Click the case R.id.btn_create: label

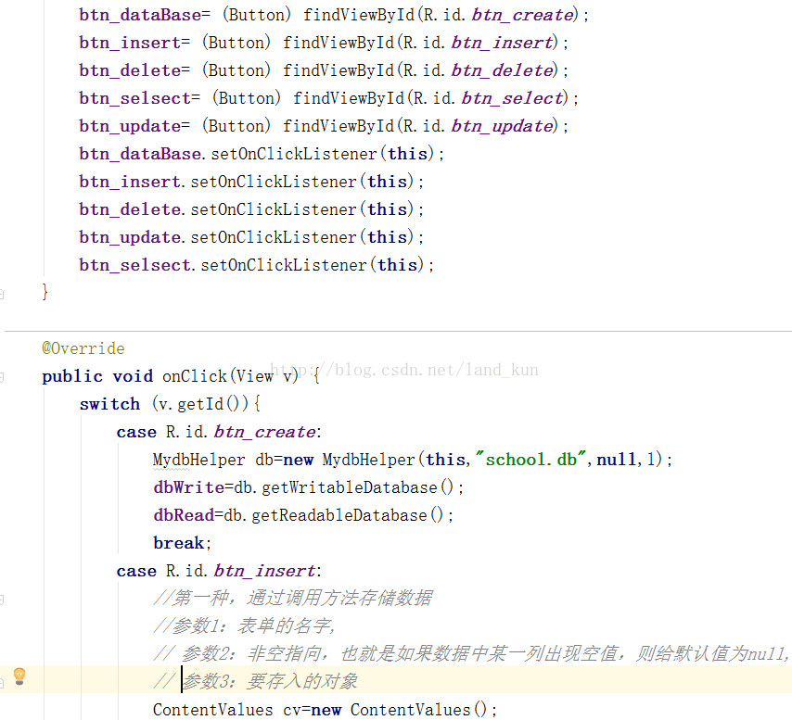pos(219,432)
